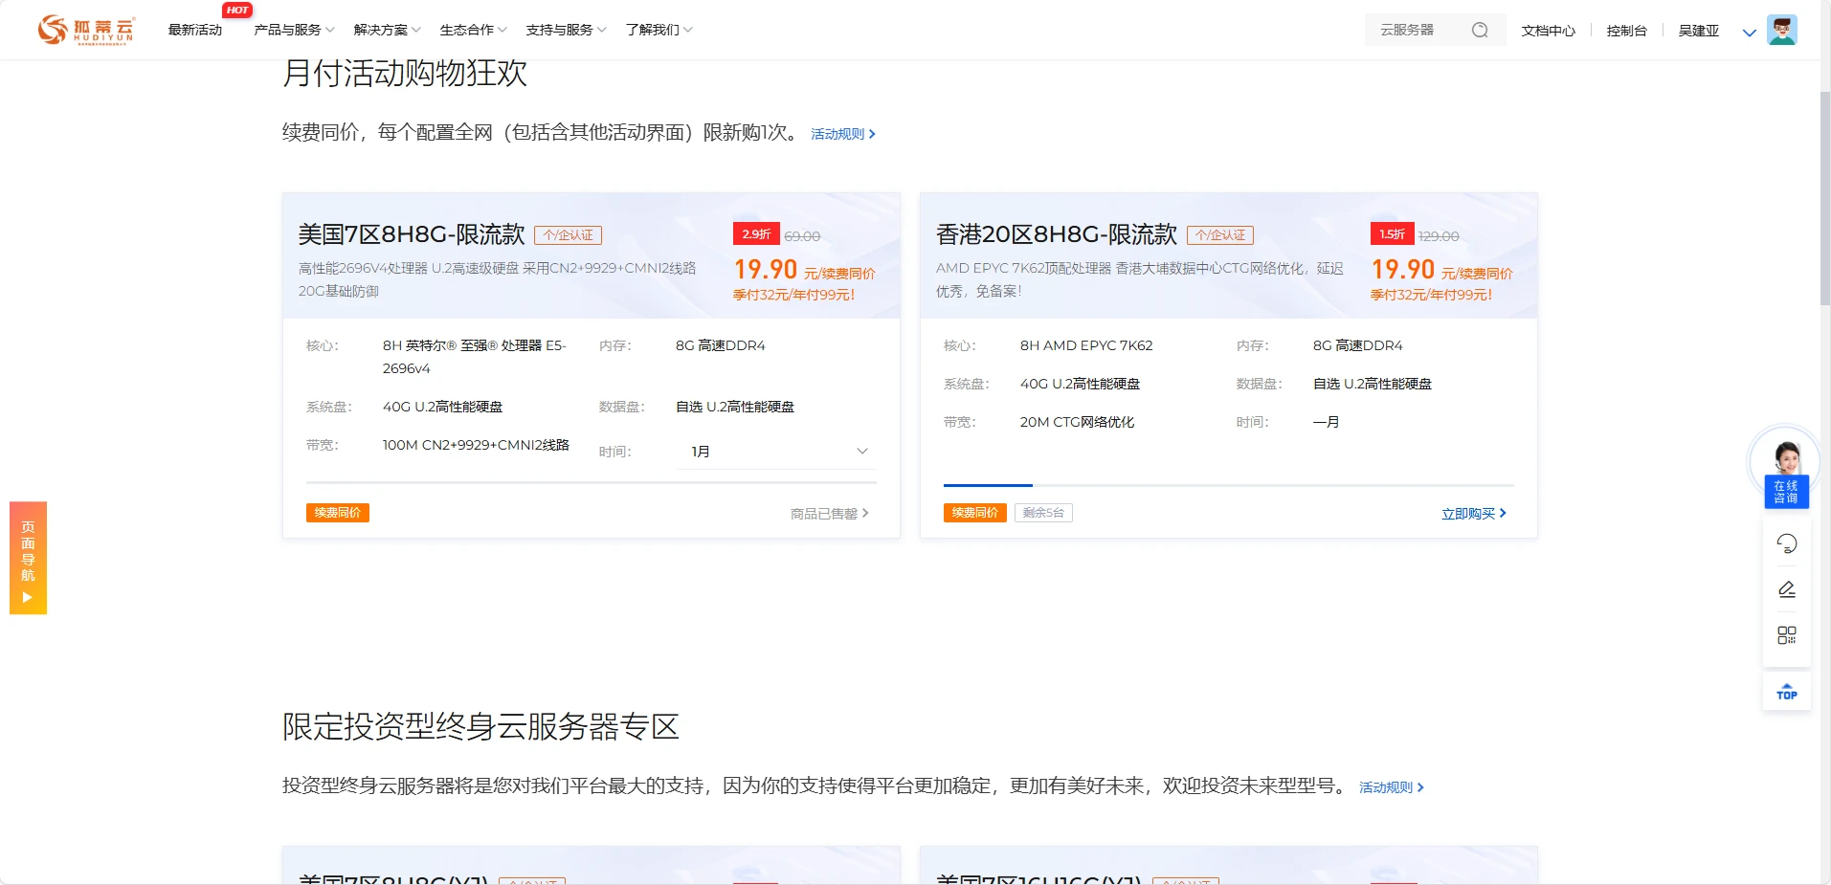Viewport: 1831px width, 885px height.
Task: Click the feedback edit pencil icon
Action: (x=1786, y=589)
